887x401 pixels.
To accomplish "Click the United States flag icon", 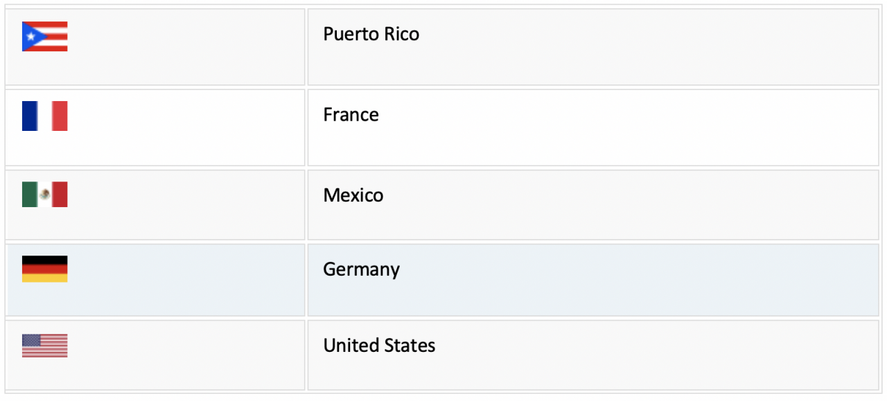I will (44, 346).
